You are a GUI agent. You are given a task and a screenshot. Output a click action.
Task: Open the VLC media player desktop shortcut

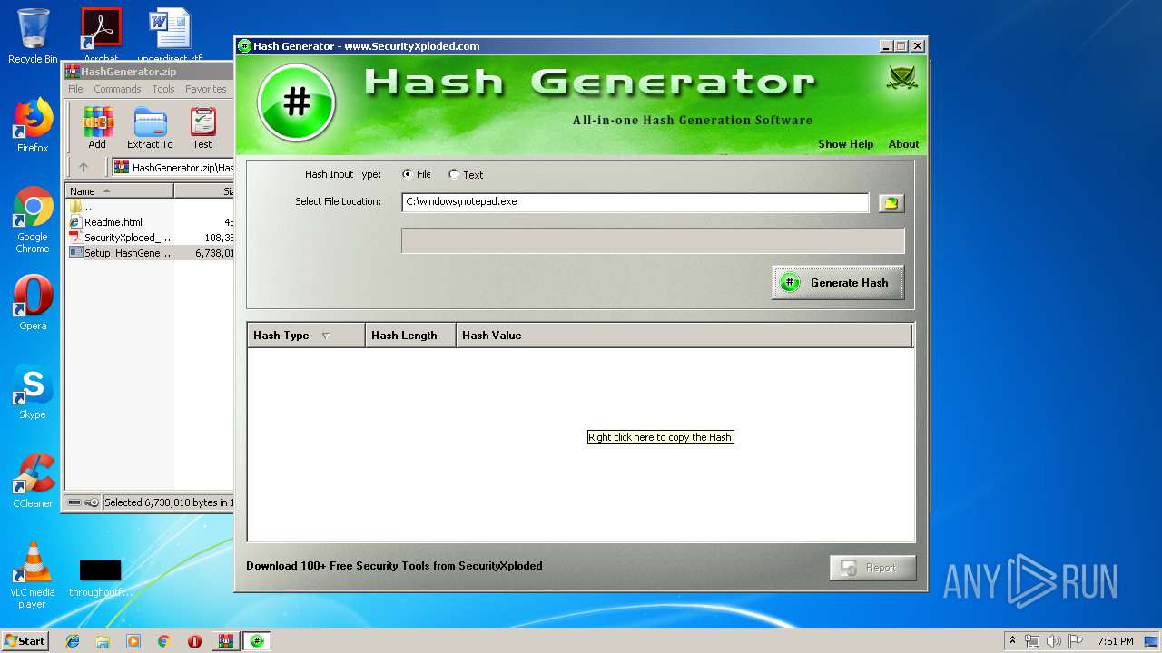click(x=33, y=576)
